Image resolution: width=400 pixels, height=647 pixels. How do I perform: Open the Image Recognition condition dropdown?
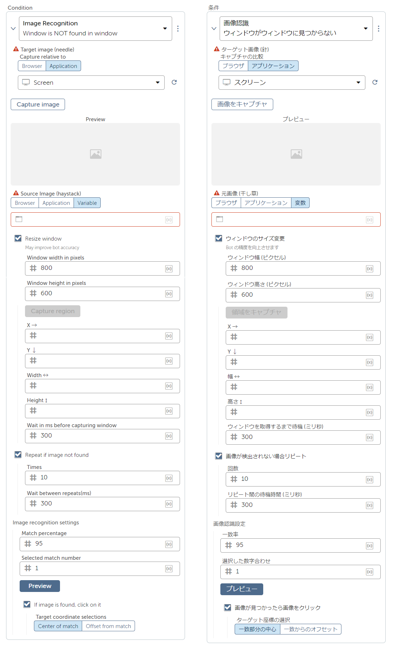click(x=95, y=28)
